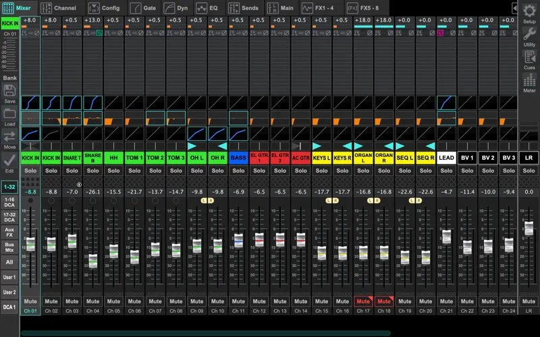
Task: Click KEYS L pan indicator arrow
Action: click(x=317, y=146)
